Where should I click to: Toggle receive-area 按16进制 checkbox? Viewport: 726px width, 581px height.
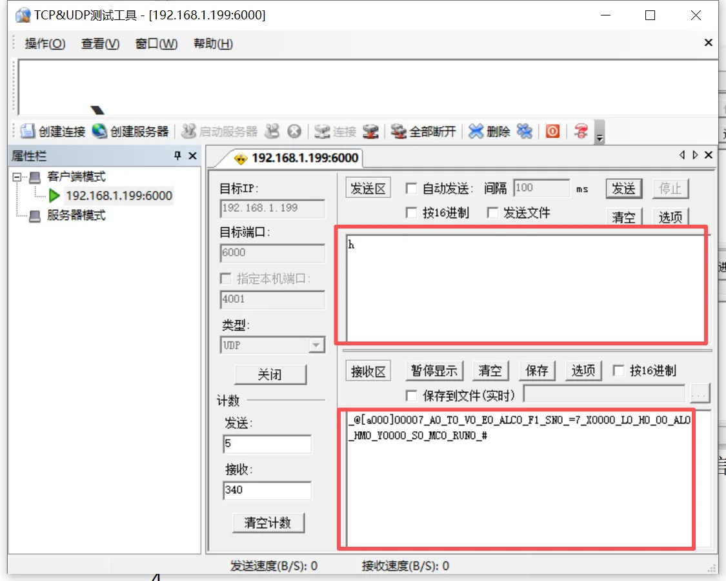[x=618, y=371]
